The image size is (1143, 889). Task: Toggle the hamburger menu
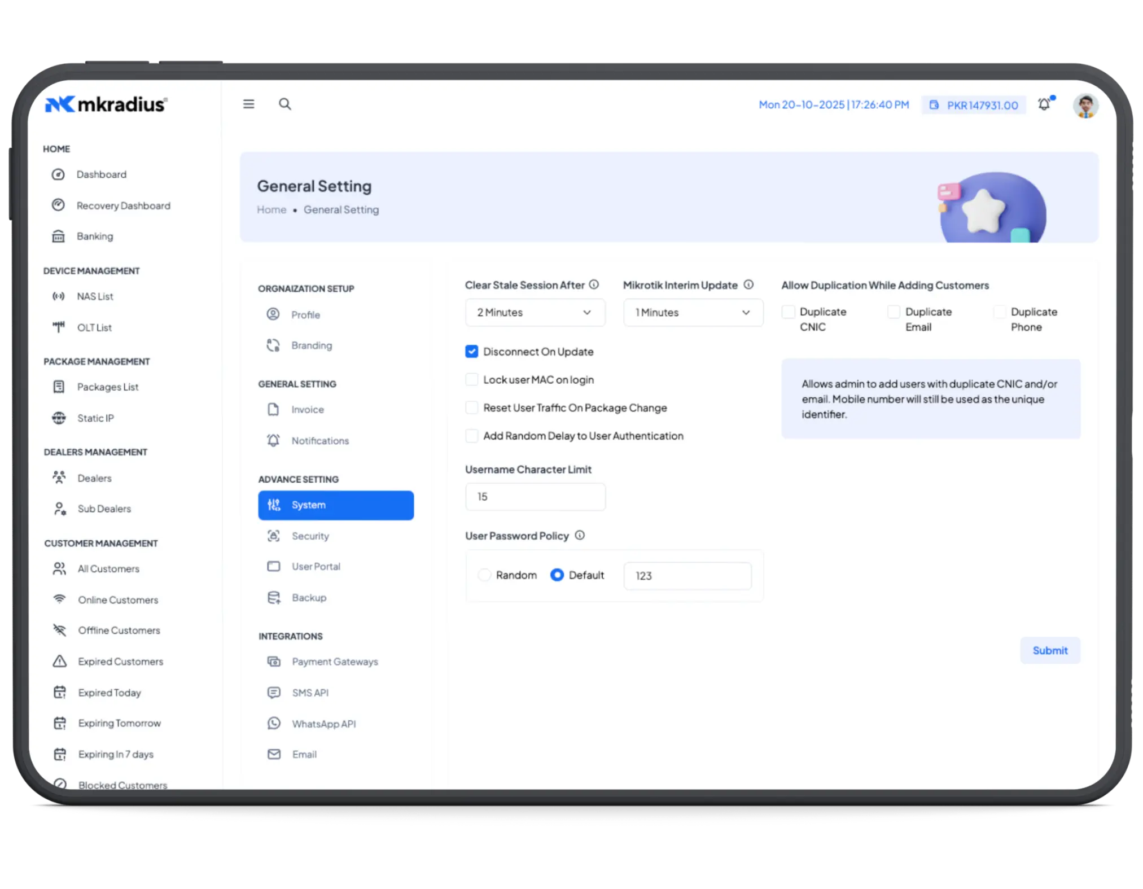click(248, 104)
